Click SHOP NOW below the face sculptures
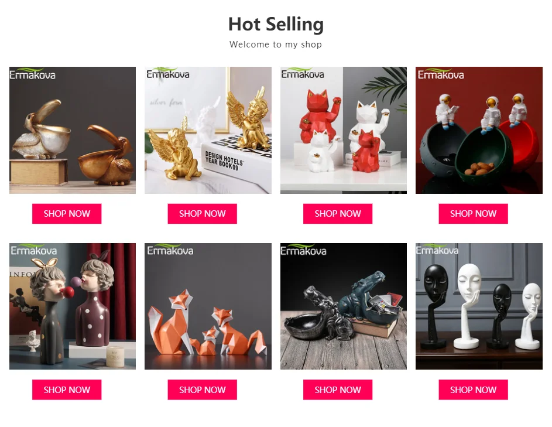Image resolution: width=552 pixels, height=427 pixels. (x=474, y=390)
